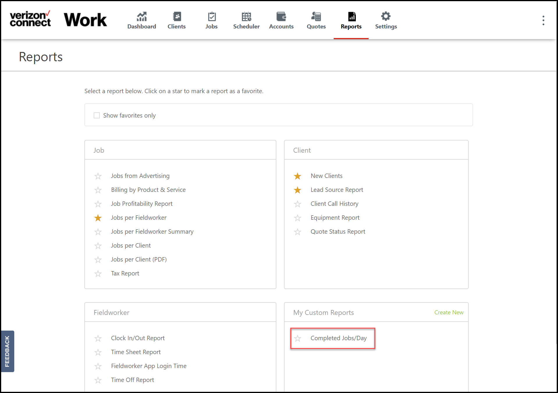Open the Equipment Report link
Image resolution: width=558 pixels, height=393 pixels.
coord(335,218)
